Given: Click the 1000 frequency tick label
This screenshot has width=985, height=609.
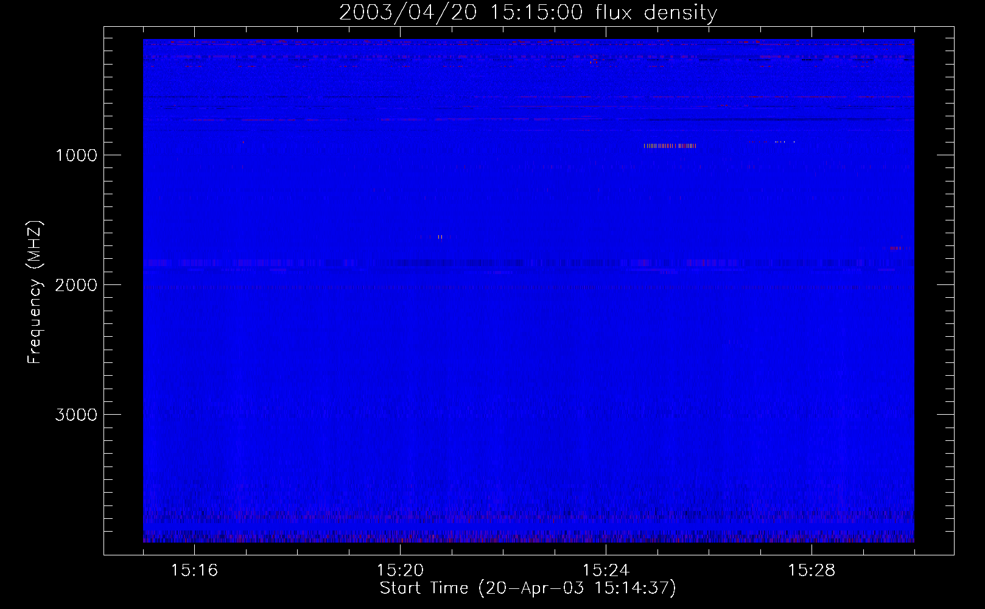Looking at the screenshot, I should [76, 155].
